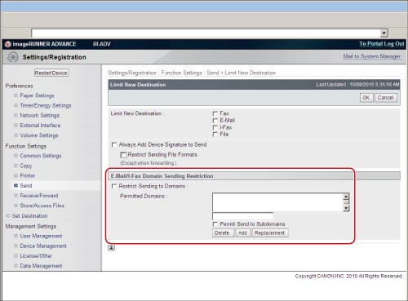Open Paper Settings in the sidebar
Viewport: 408px width, 301px height.
click(37, 95)
